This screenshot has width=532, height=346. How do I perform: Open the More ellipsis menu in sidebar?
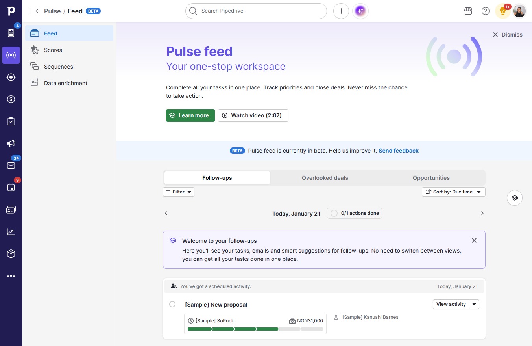[11, 276]
